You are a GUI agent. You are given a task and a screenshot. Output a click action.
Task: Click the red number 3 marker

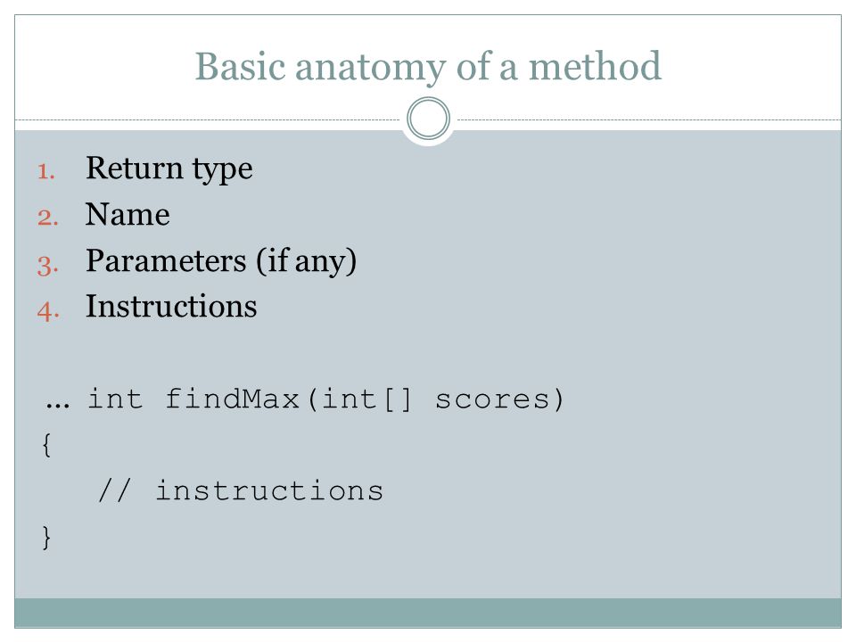click(x=48, y=266)
